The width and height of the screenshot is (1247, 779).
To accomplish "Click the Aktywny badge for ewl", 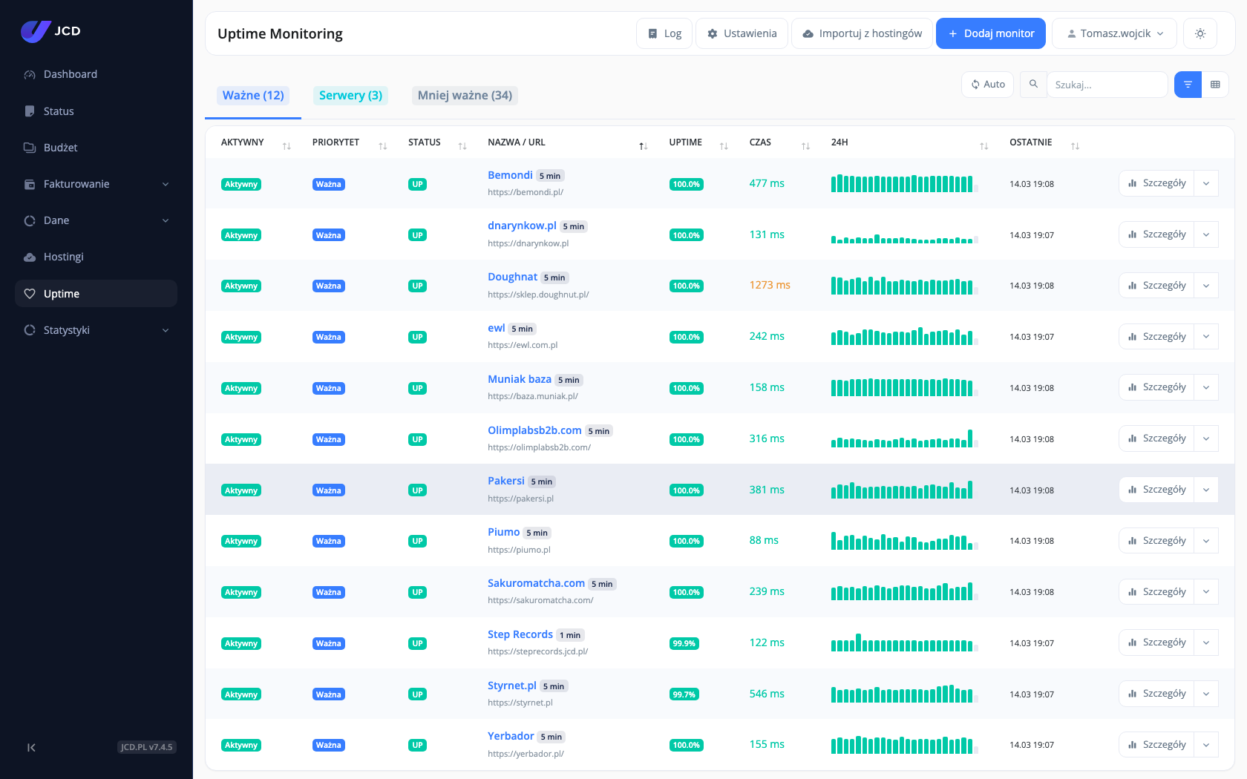I will [x=241, y=337].
